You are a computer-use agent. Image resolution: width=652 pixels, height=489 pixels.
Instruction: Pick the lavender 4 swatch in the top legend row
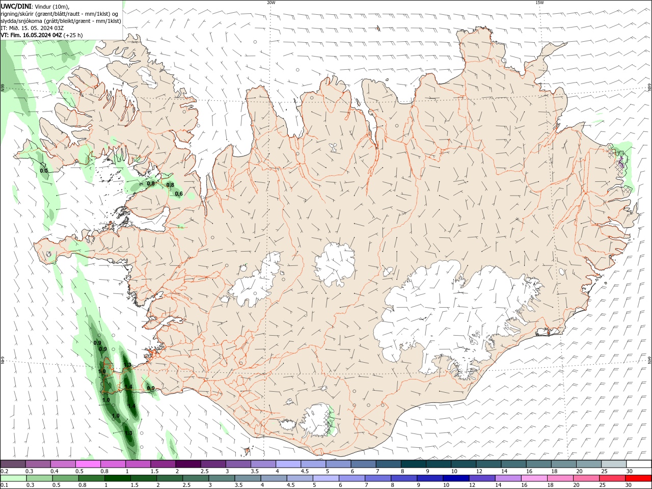(288, 464)
